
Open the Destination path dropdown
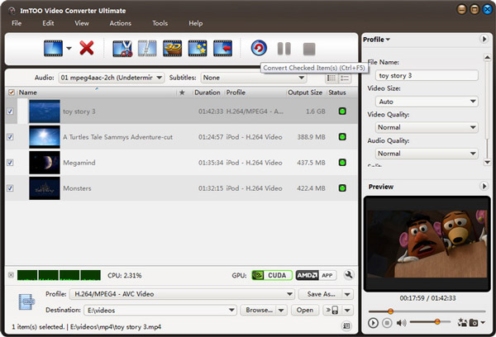tap(160, 310)
